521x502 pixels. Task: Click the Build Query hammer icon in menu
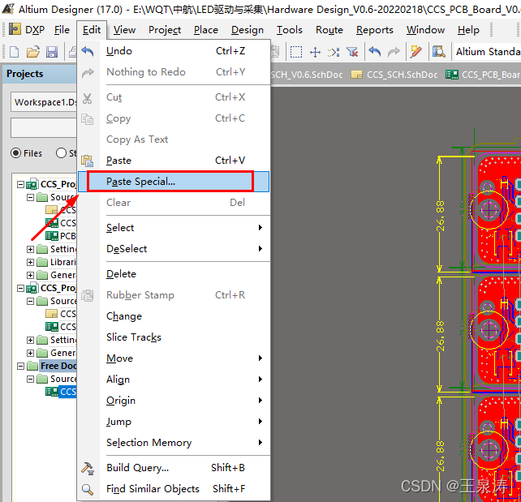click(88, 468)
